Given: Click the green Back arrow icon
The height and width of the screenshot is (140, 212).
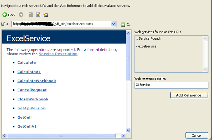Looking at the screenshot, I should coord(5,15).
